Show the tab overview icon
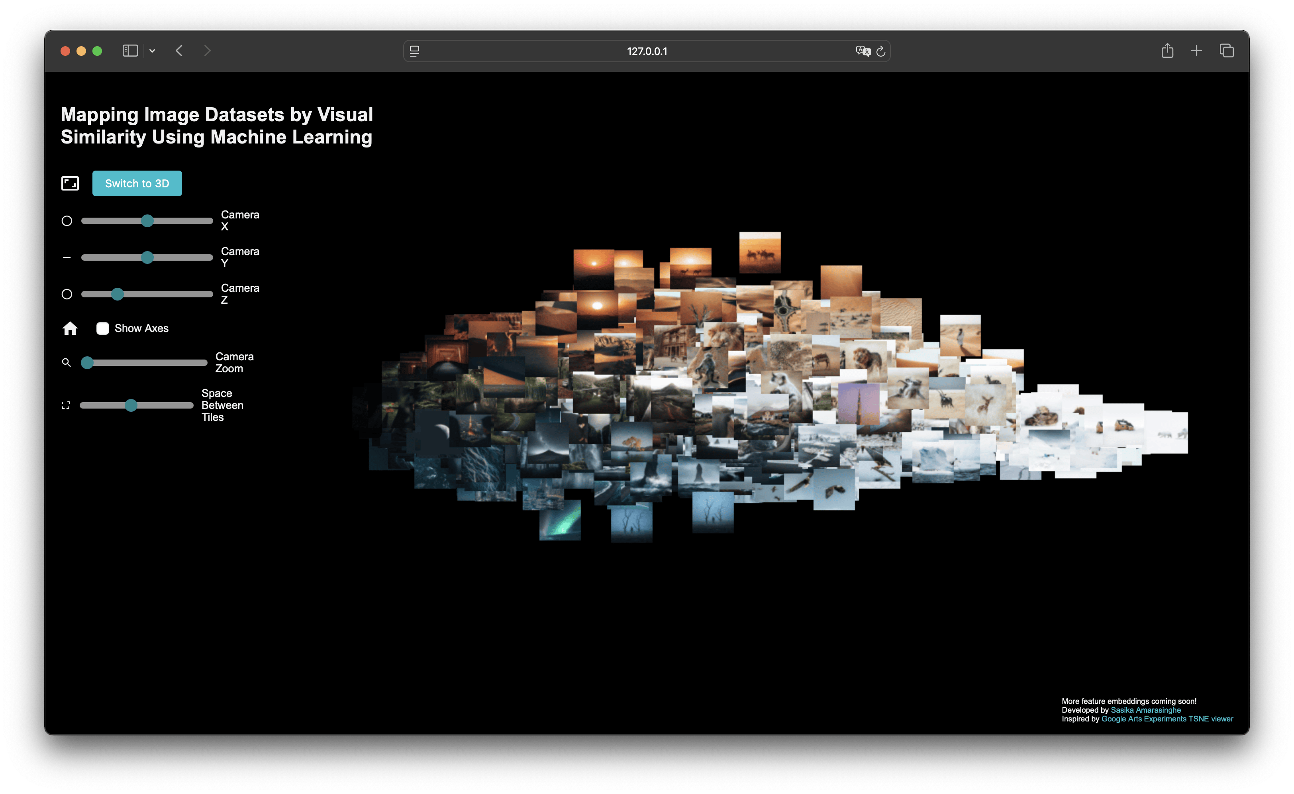The image size is (1294, 794). pos(1227,51)
